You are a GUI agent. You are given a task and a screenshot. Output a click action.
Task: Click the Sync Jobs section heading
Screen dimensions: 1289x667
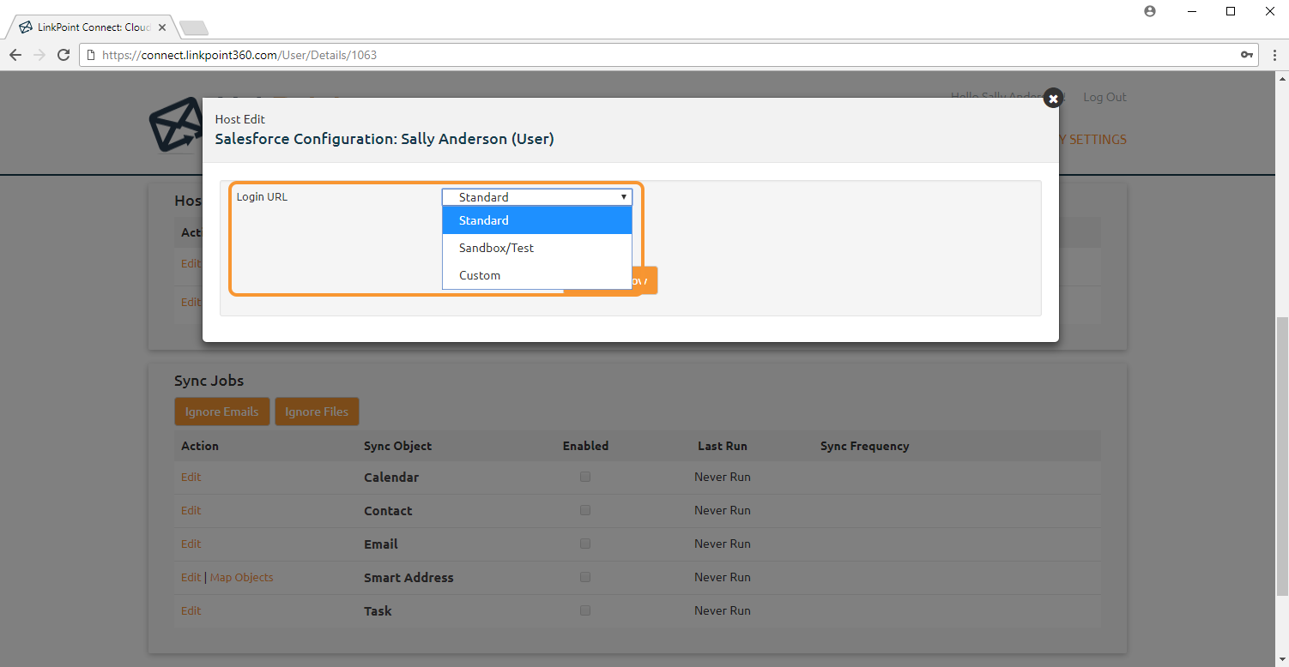coord(209,381)
